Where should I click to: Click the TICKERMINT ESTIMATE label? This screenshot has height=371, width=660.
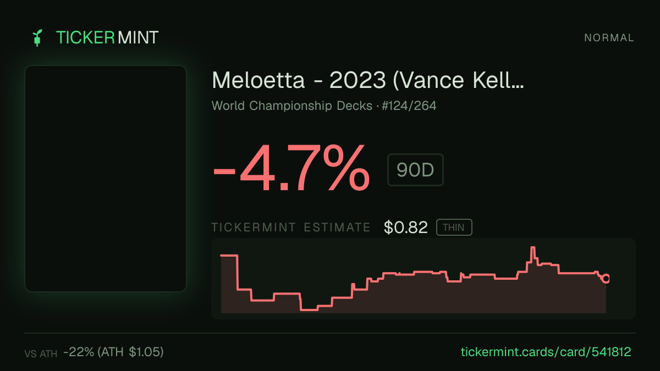291,228
